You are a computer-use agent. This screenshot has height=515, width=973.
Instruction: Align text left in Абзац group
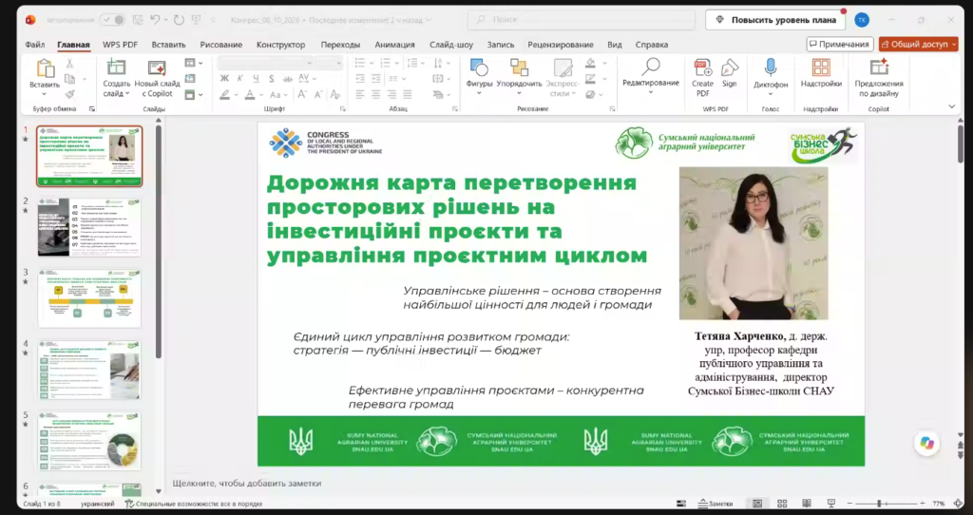point(360,94)
